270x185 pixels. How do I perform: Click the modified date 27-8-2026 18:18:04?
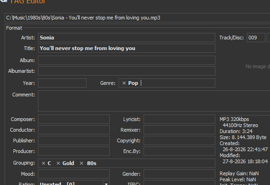pyautogui.click(x=245, y=161)
